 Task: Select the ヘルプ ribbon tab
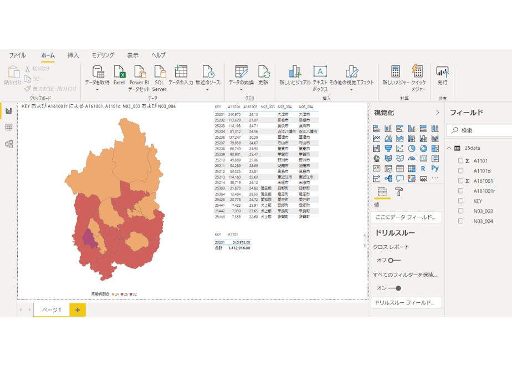coord(158,55)
